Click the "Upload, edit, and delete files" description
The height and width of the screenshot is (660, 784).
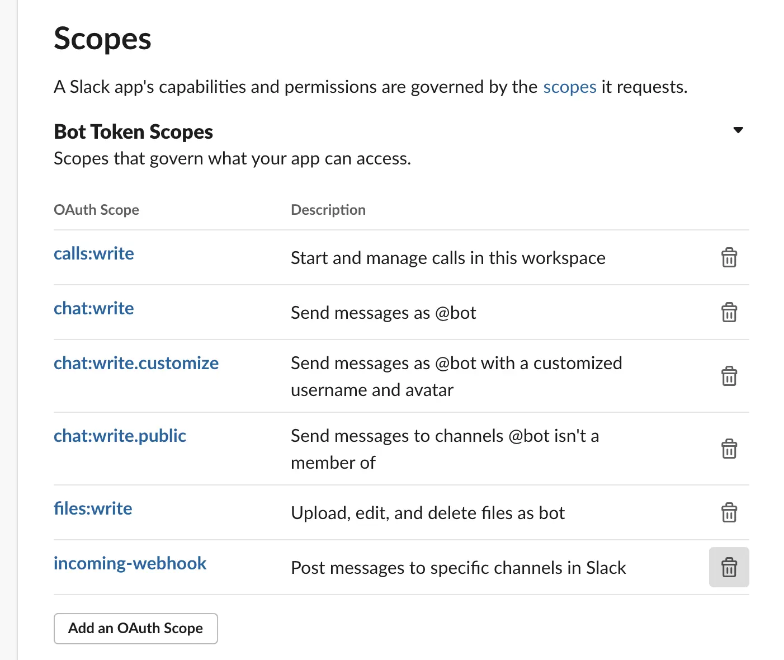(x=428, y=513)
